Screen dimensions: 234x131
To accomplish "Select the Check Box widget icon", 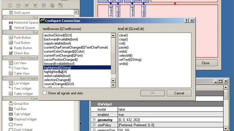I will pyautogui.click(x=11, y=53).
